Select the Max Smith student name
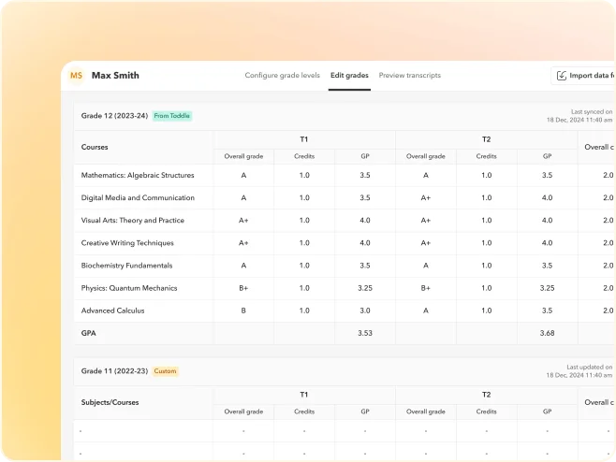 (x=115, y=76)
